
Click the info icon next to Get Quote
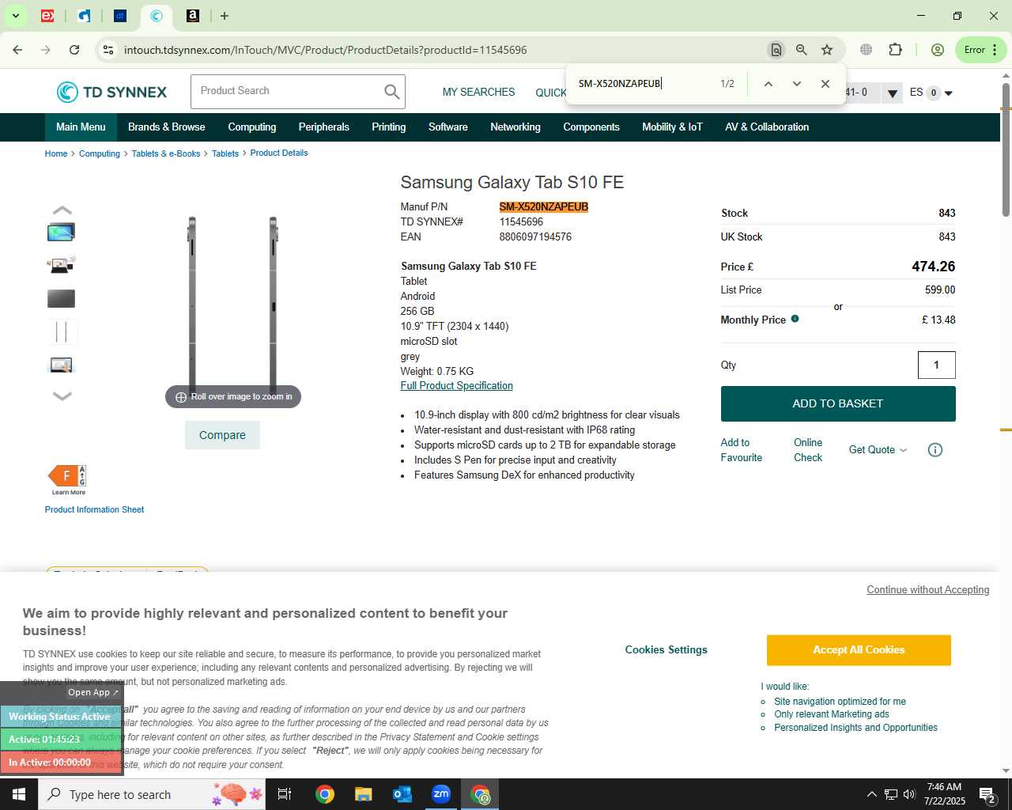click(x=935, y=450)
